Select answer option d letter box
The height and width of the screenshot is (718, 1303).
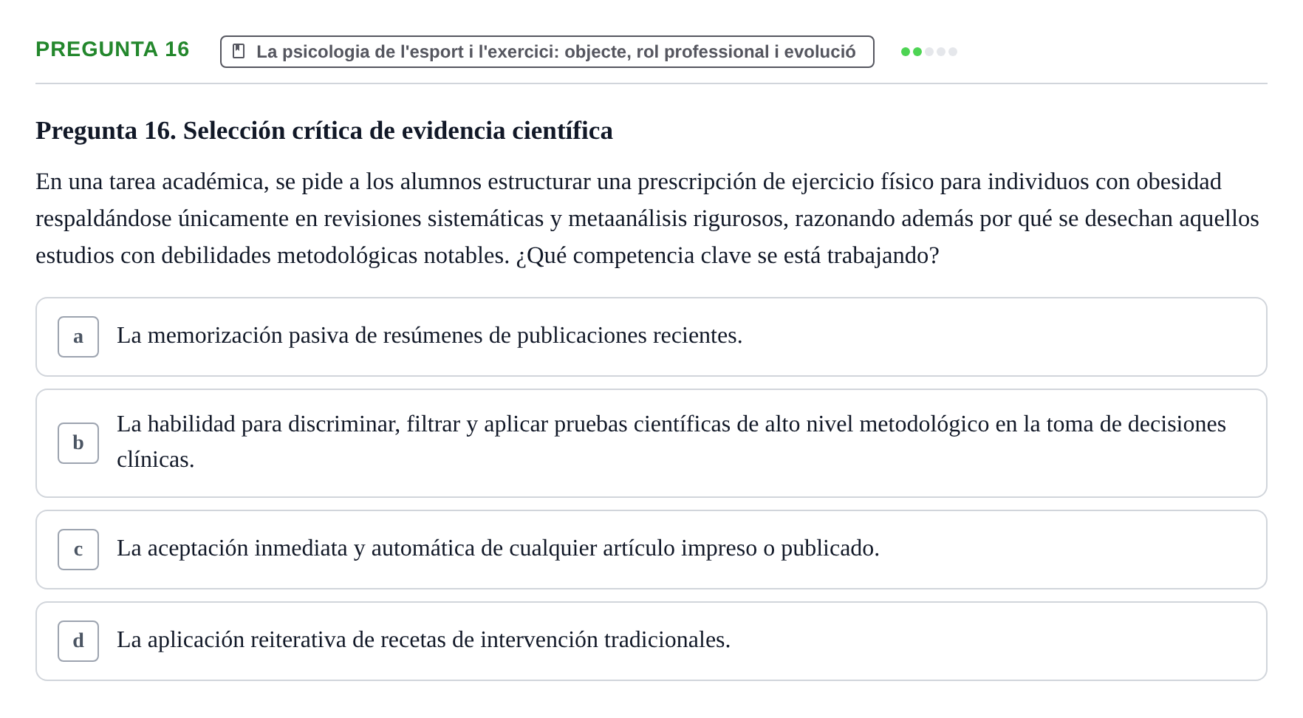pyautogui.click(x=78, y=641)
